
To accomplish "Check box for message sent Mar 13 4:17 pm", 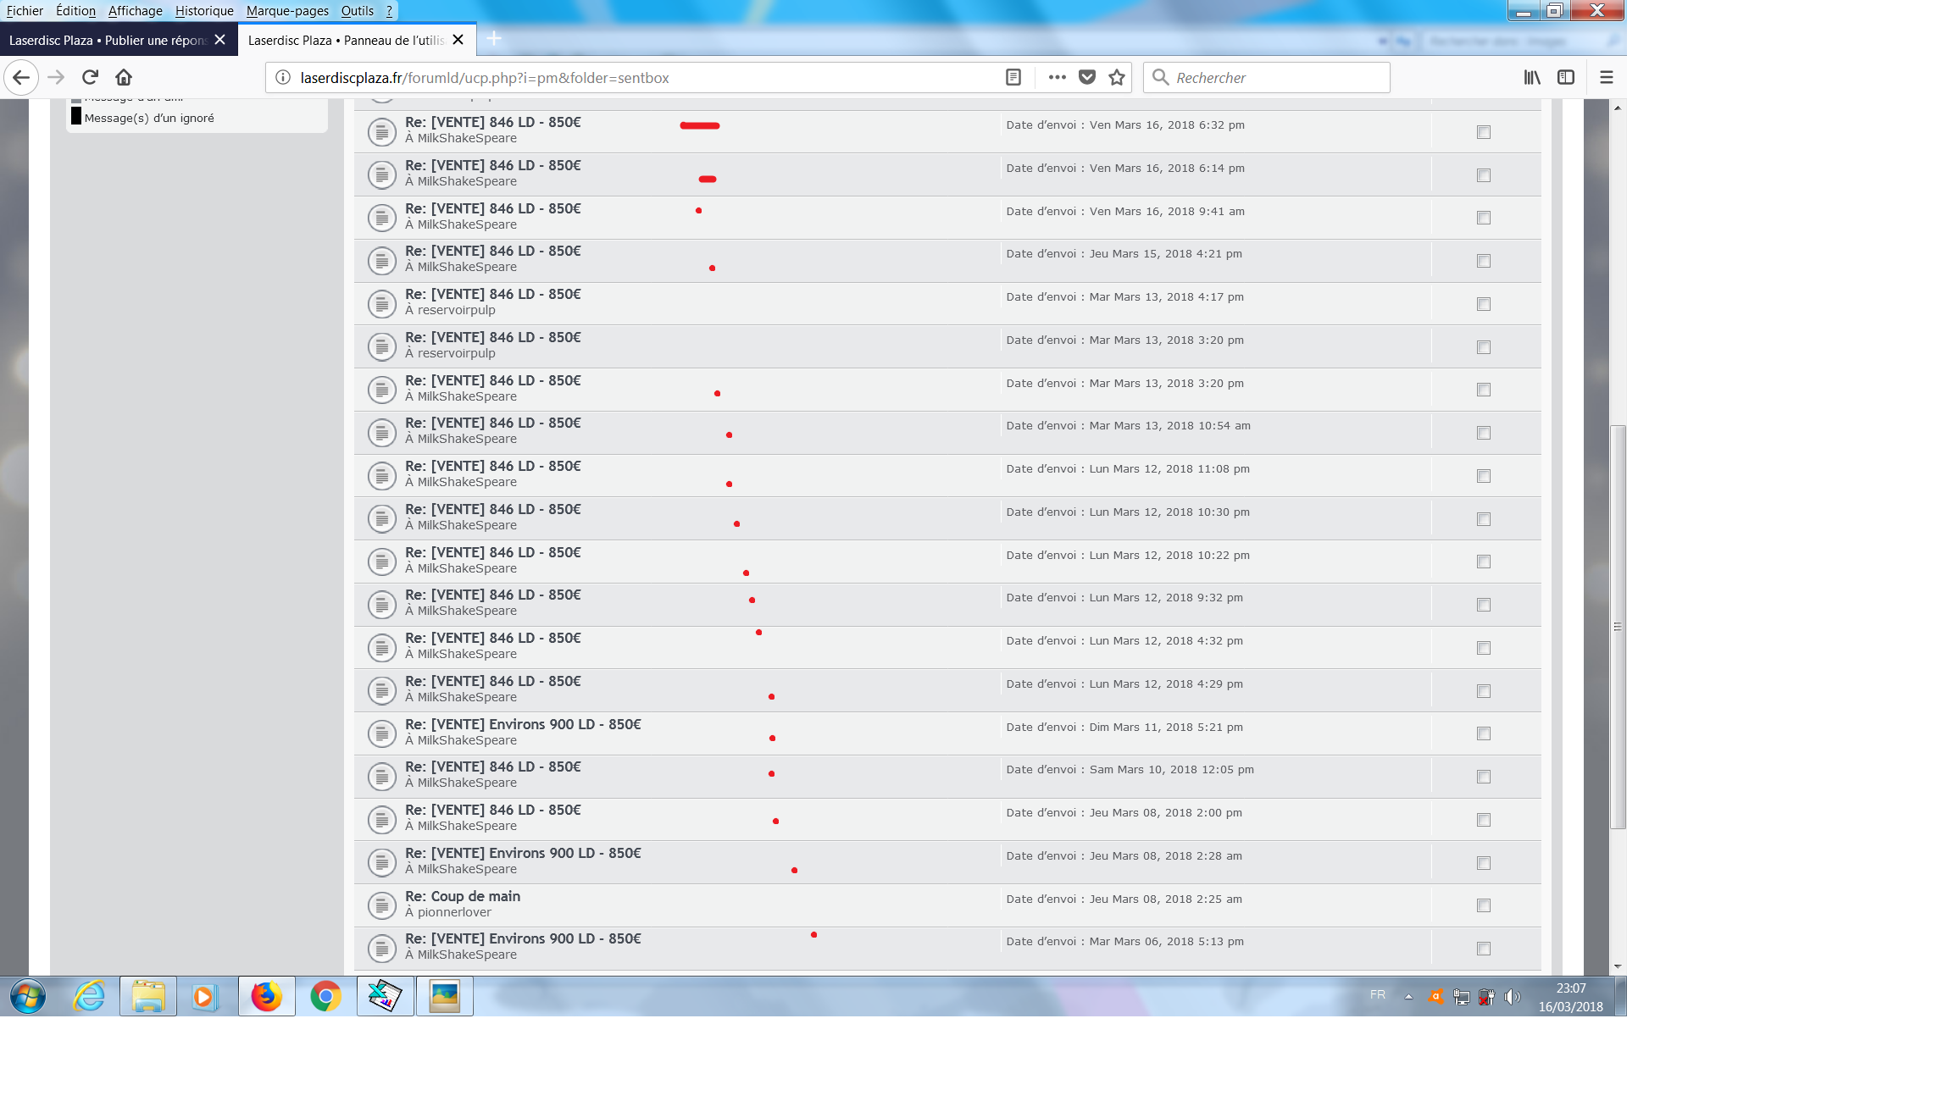I will click(x=1483, y=304).
